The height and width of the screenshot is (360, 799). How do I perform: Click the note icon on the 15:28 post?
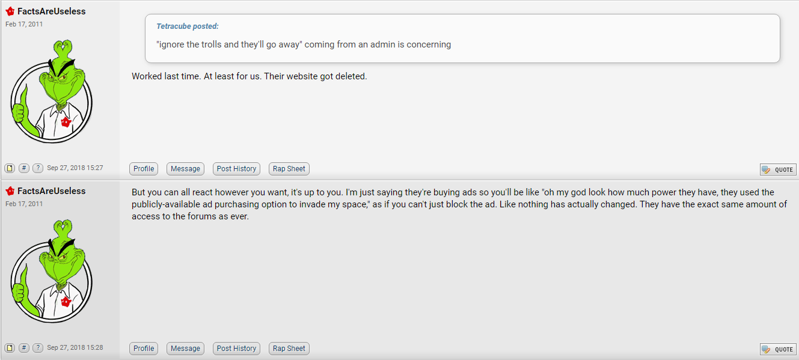(x=10, y=348)
